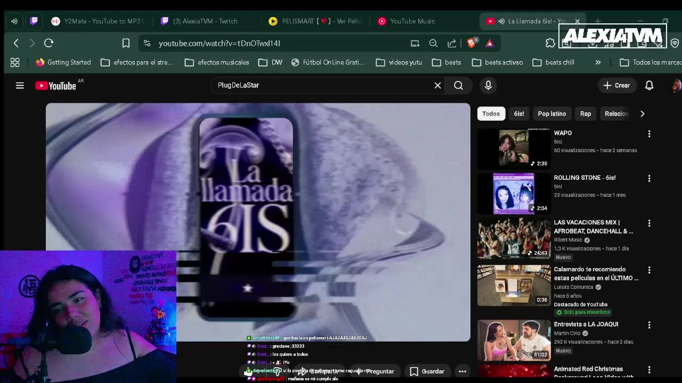Select the Pop latino filter chip
682x383 pixels.
tap(551, 114)
